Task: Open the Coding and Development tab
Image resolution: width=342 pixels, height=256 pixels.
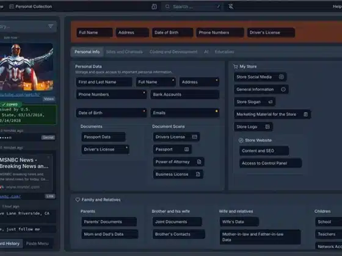Action: tap(173, 52)
